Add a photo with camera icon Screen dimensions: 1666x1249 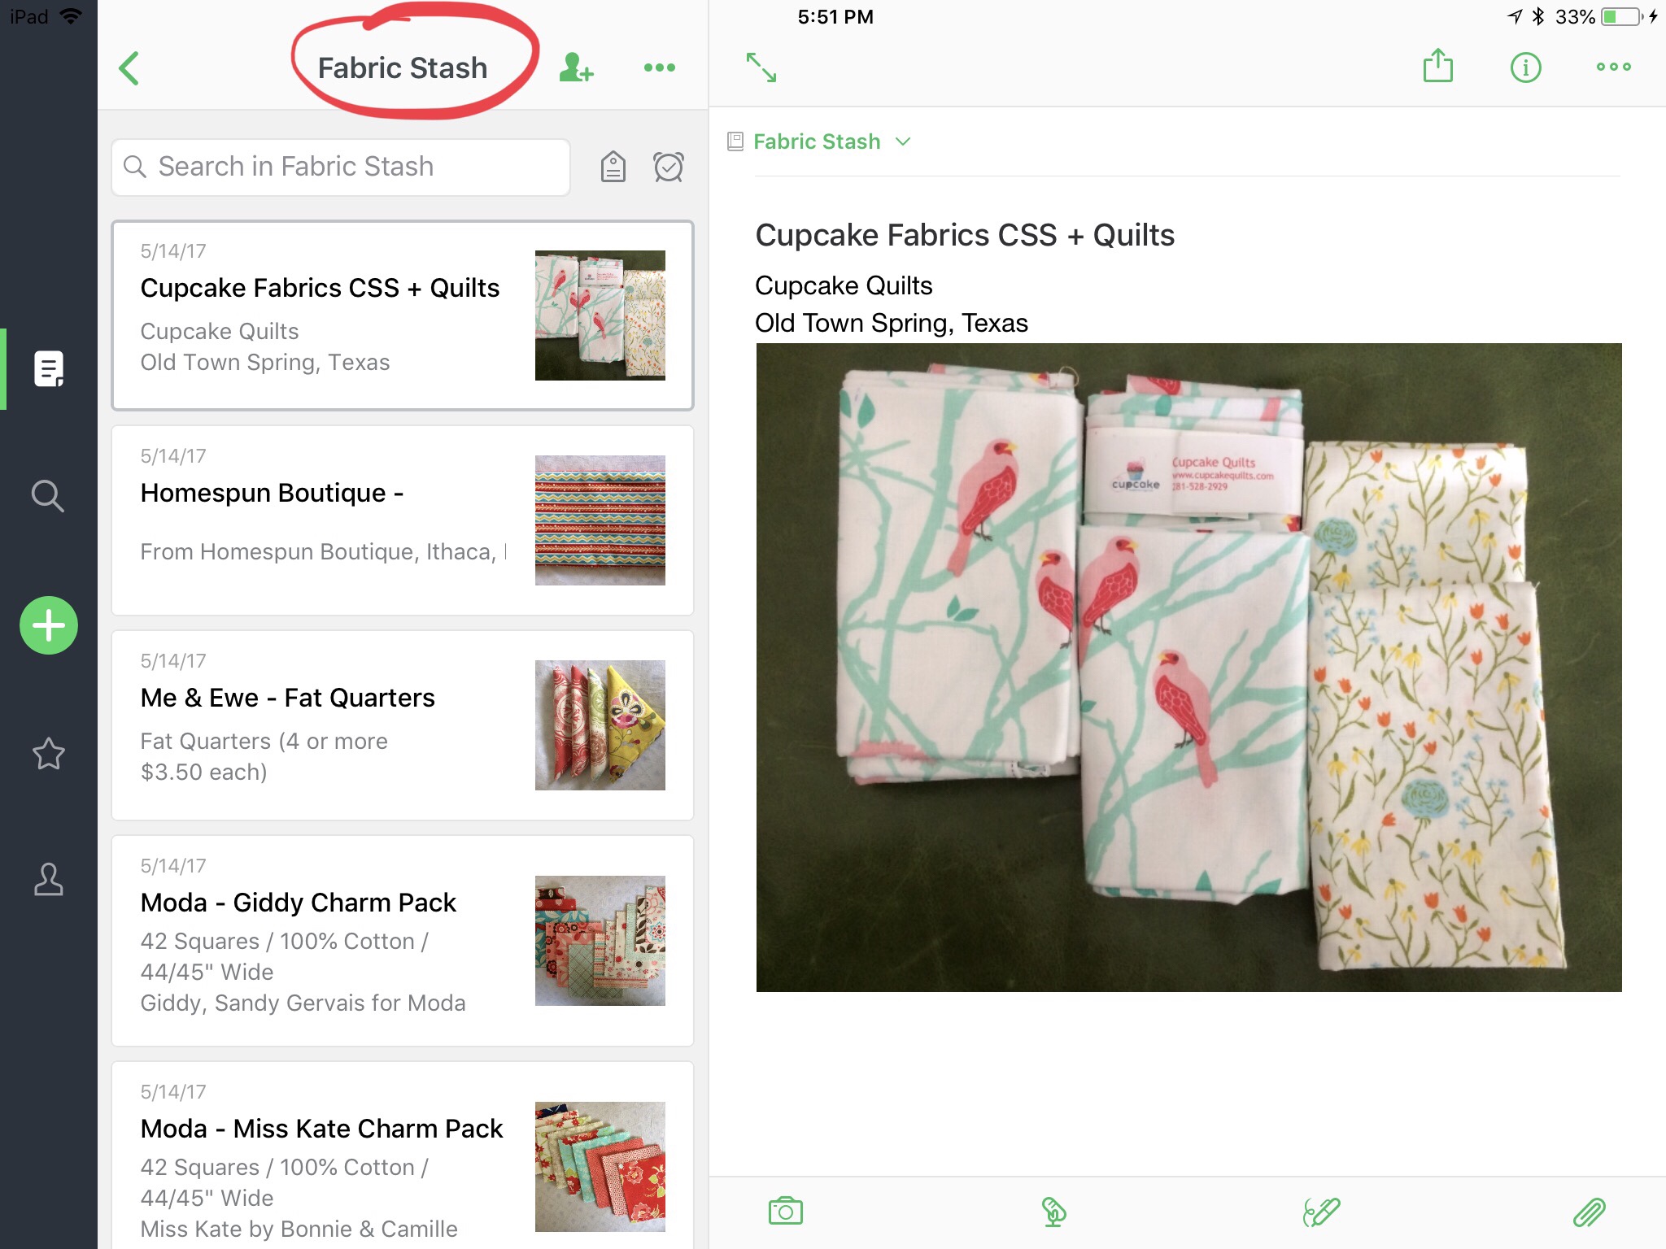click(x=785, y=1212)
